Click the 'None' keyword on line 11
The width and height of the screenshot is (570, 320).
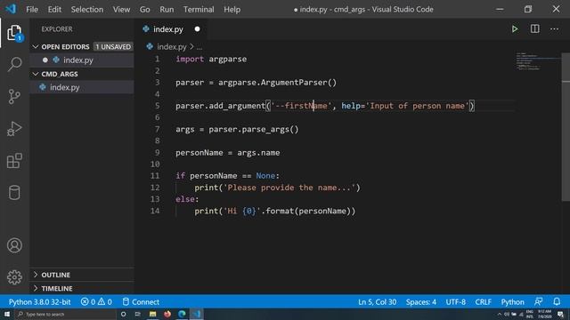tap(265, 176)
